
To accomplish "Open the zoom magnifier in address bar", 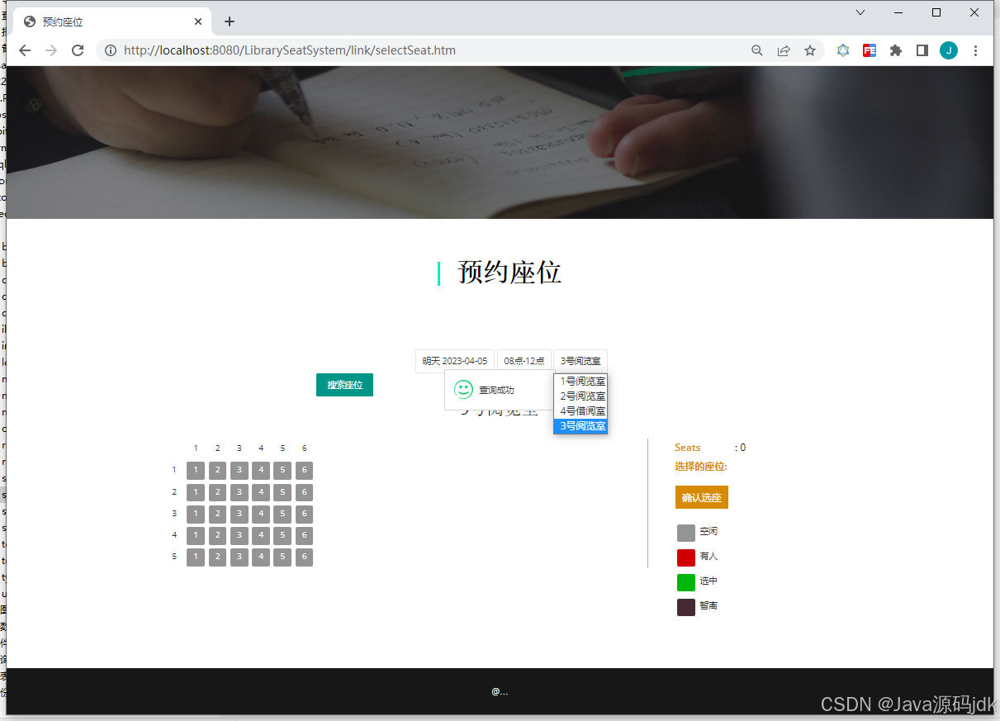I will (x=757, y=50).
